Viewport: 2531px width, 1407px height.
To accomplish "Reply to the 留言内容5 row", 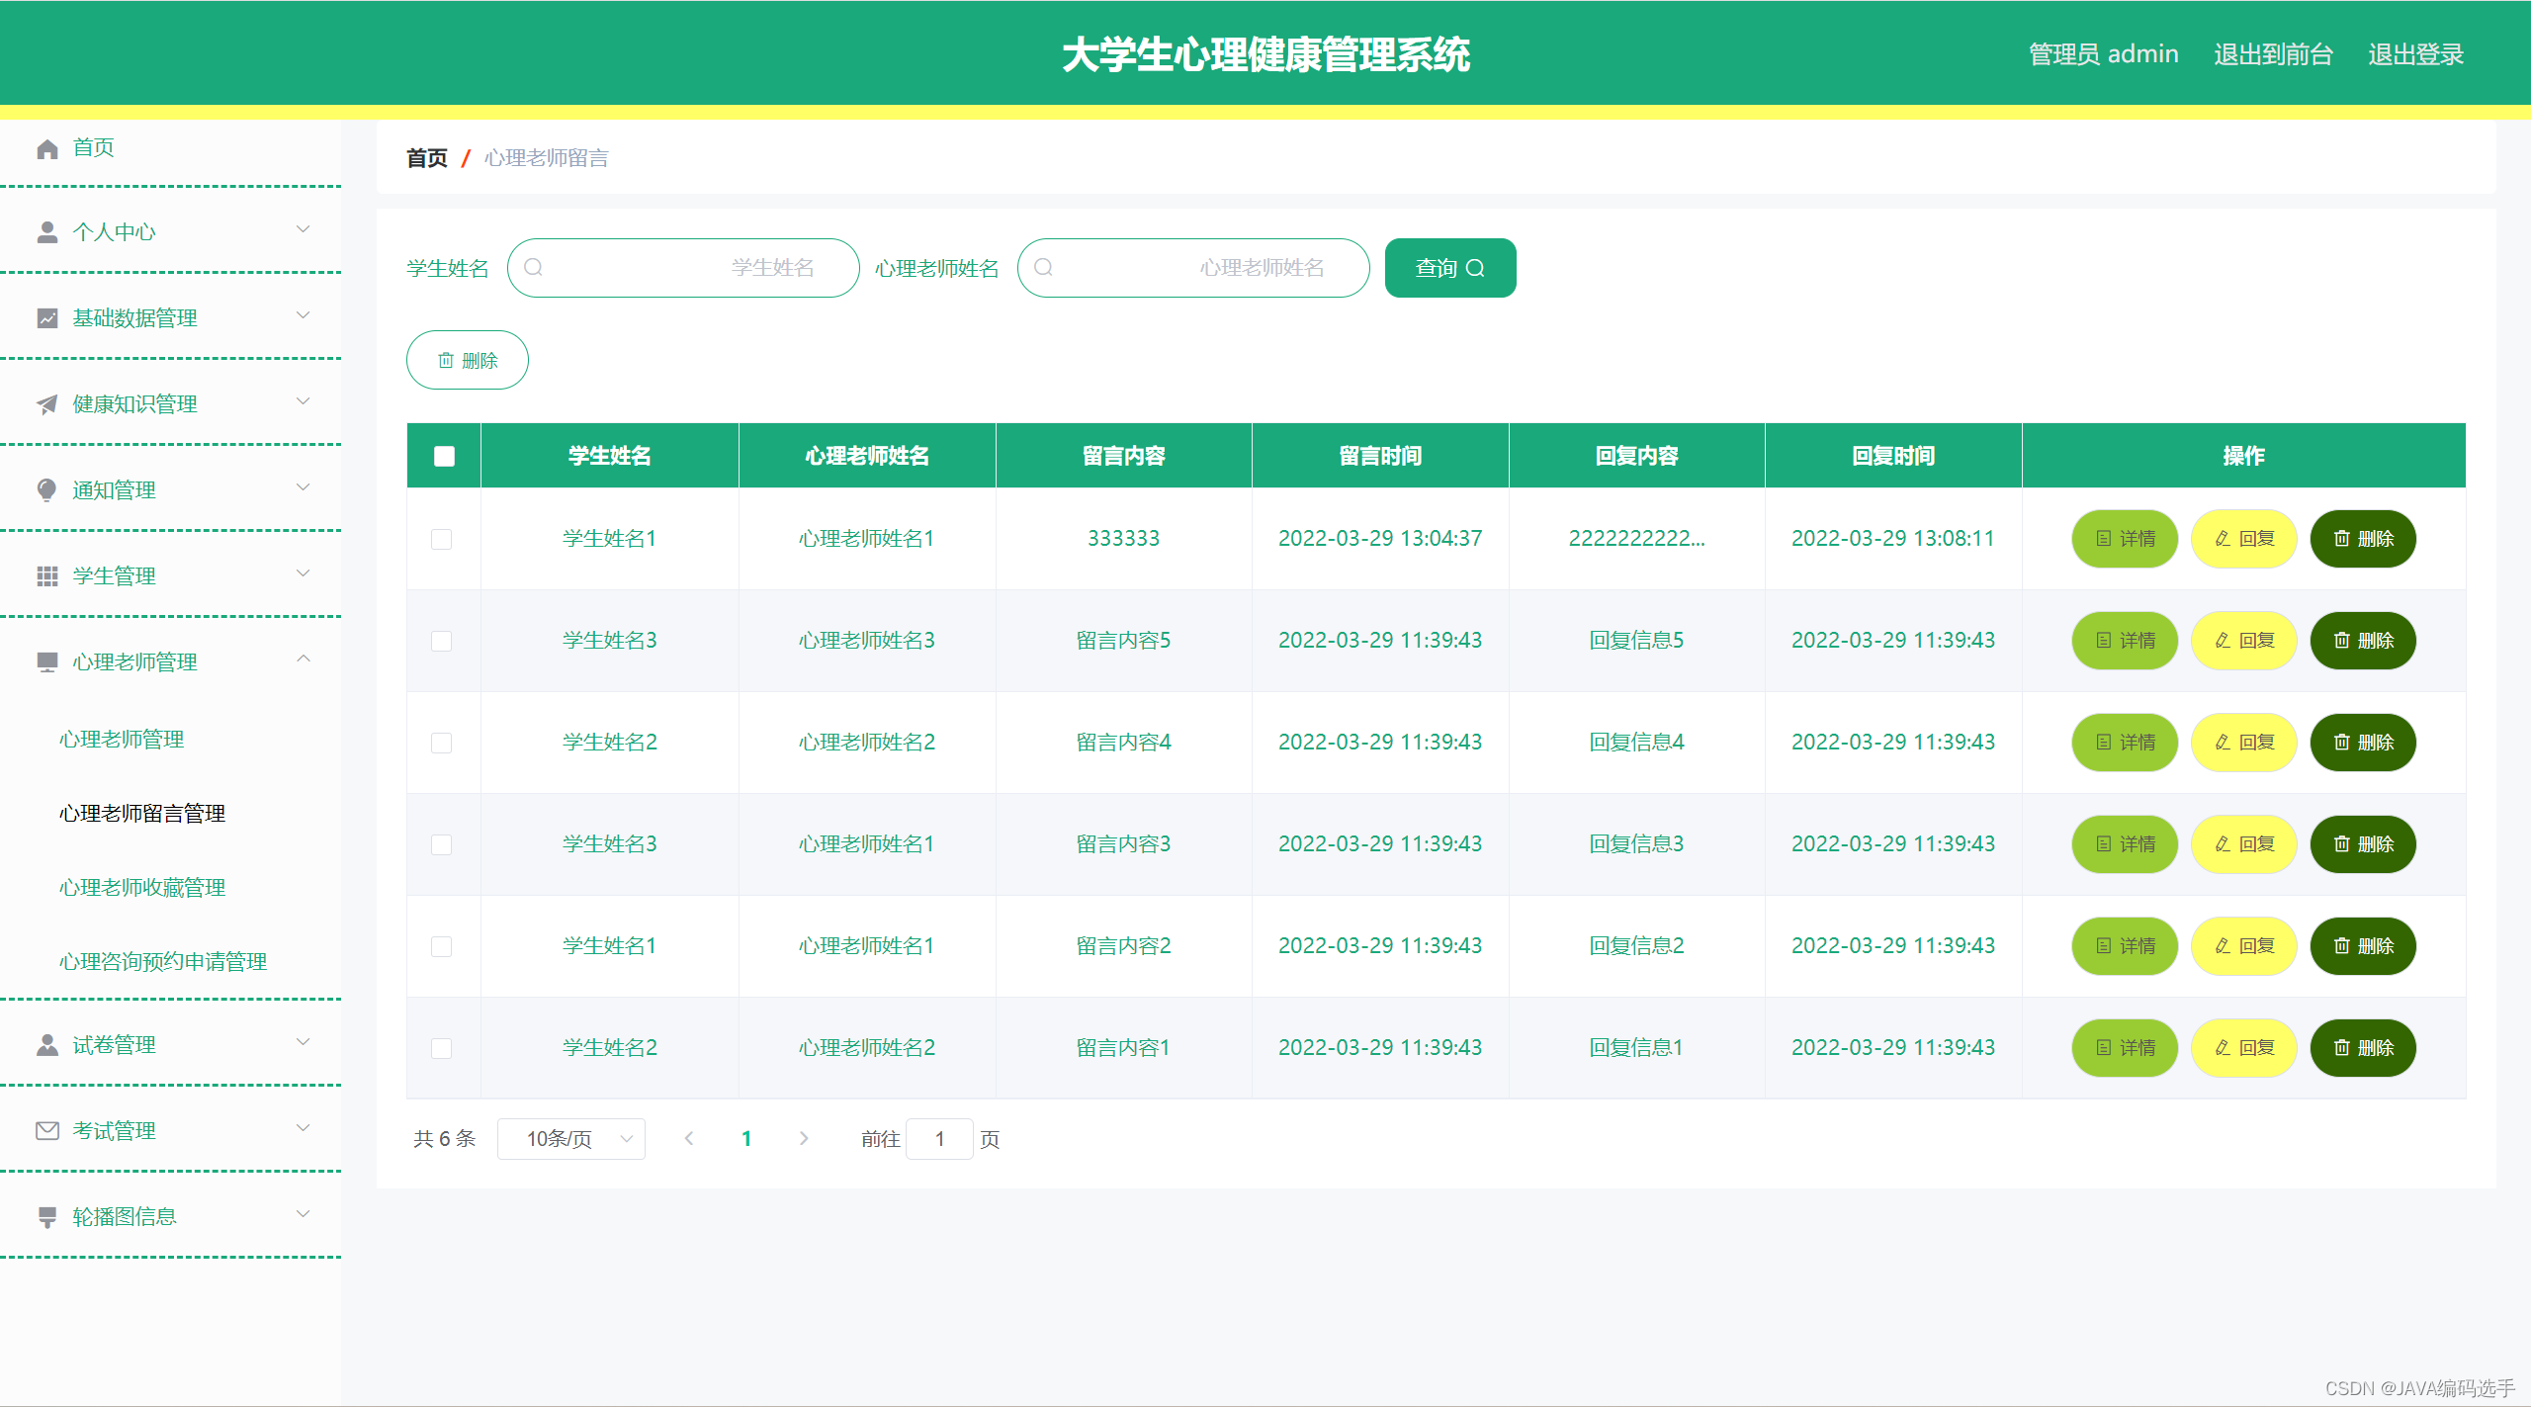I will point(2244,641).
